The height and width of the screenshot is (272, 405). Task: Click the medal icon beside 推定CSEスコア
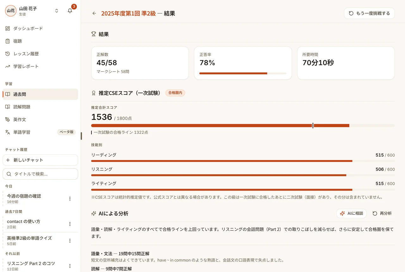[94, 93]
